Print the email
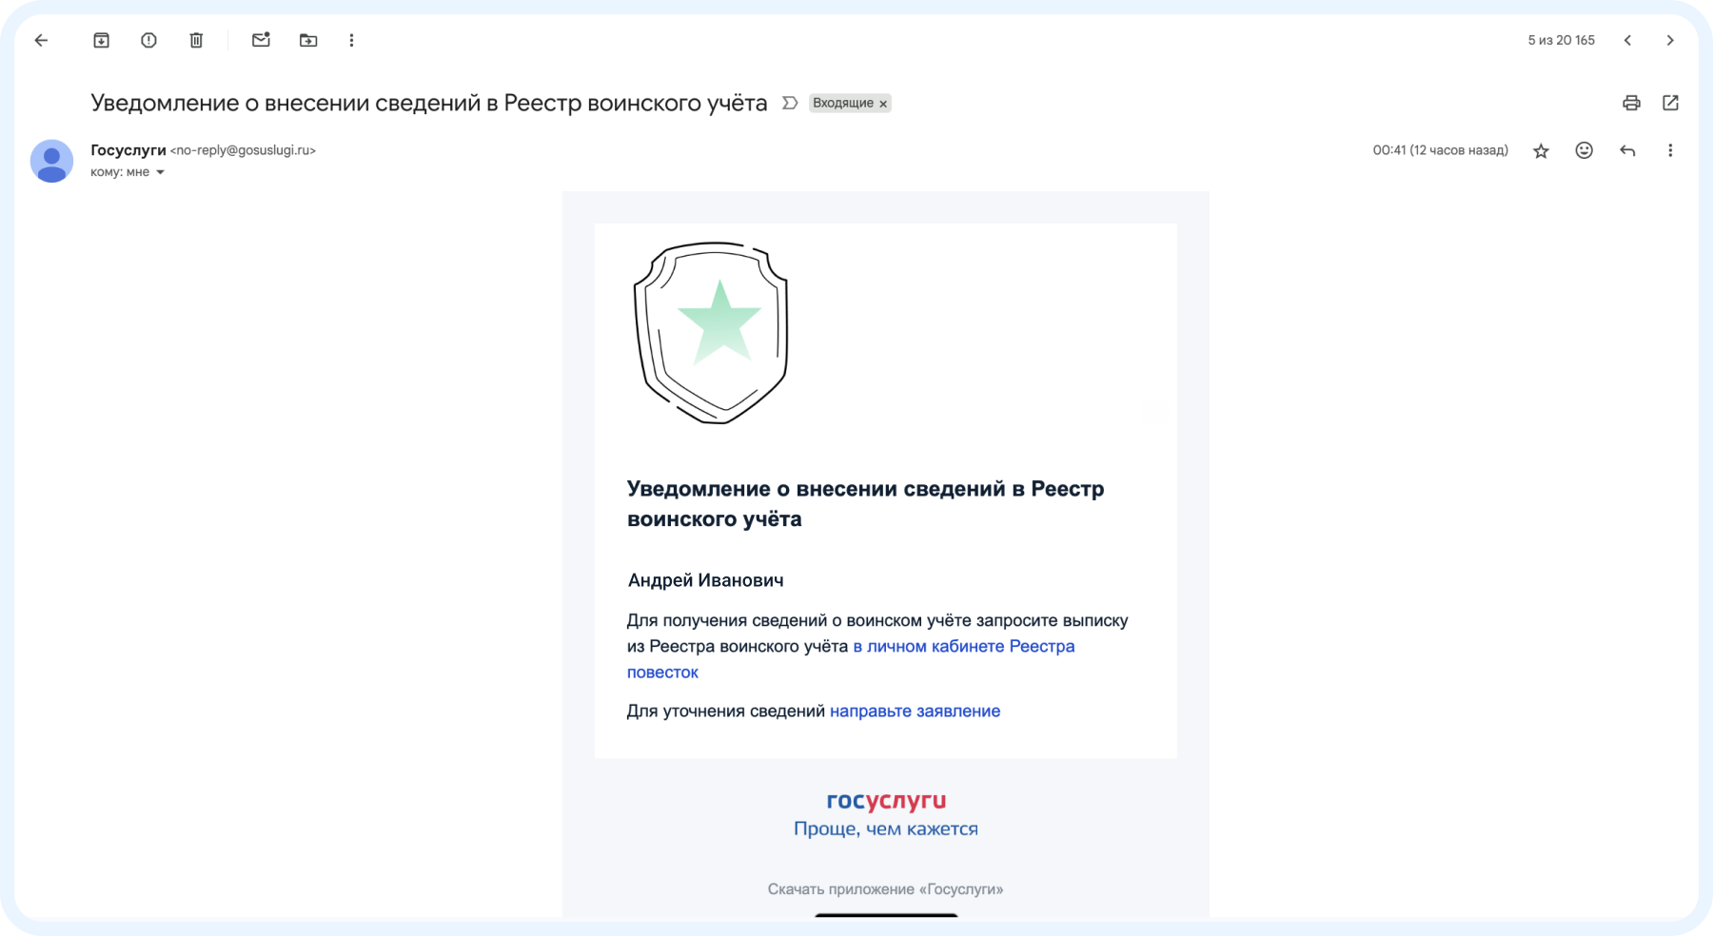 [1631, 103]
